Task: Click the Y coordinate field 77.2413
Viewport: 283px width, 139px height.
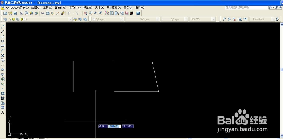Action: click(x=128, y=126)
